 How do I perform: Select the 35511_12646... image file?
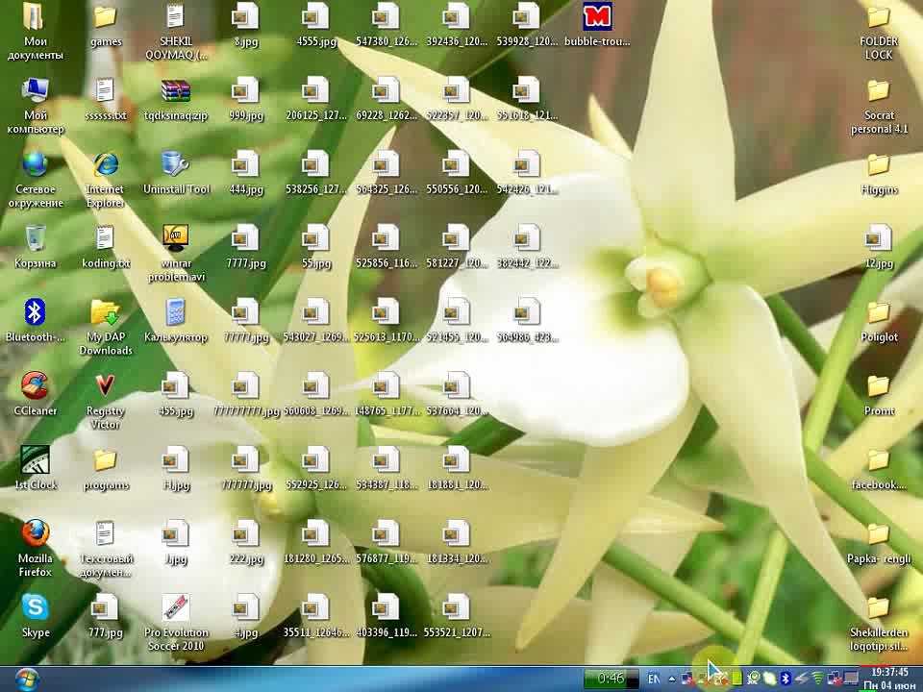[x=316, y=607]
